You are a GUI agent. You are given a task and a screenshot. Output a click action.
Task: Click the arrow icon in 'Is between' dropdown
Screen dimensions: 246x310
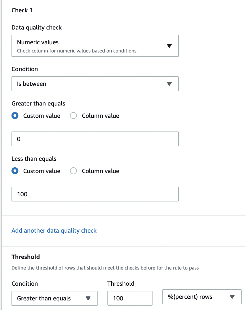tap(169, 84)
